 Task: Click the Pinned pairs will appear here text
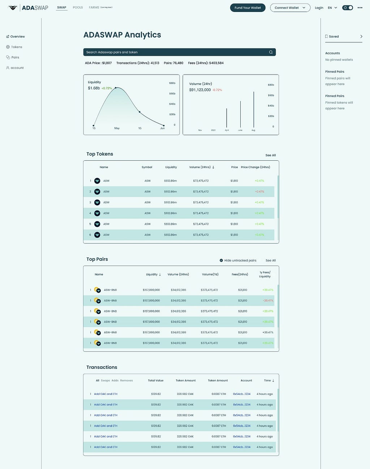[337, 81]
